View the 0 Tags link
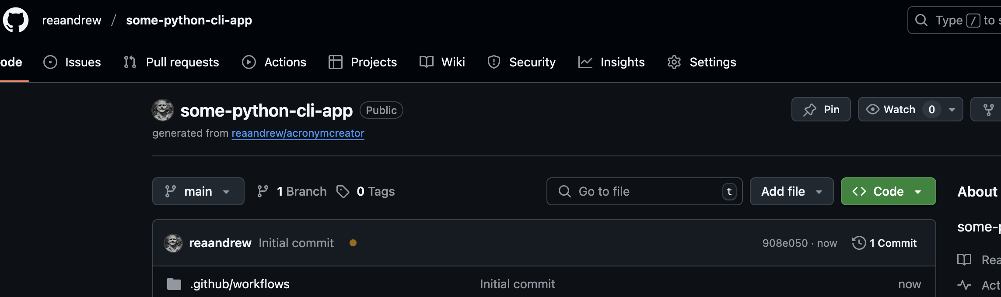 point(366,191)
